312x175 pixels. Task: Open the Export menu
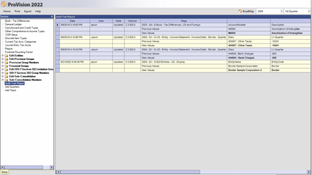(x=27, y=11)
